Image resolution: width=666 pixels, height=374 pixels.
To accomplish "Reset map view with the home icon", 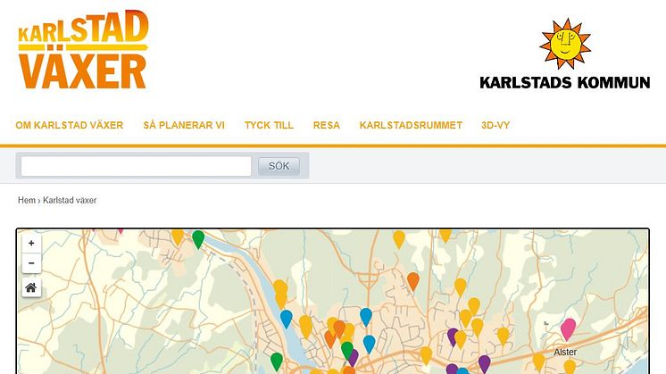I will pyautogui.click(x=31, y=287).
